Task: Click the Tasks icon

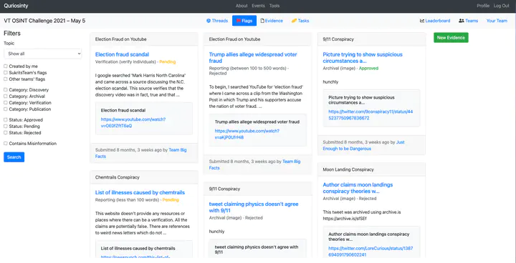Action: tap(294, 21)
